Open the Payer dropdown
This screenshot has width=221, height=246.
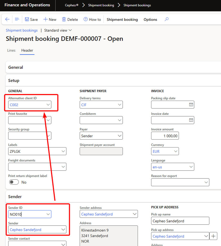pos(120,136)
